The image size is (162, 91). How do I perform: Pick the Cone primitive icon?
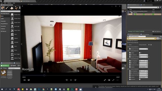12,46
